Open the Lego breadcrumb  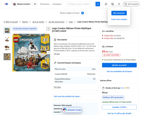point(71,22)
